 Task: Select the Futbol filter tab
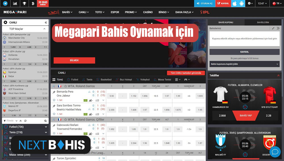72,80
